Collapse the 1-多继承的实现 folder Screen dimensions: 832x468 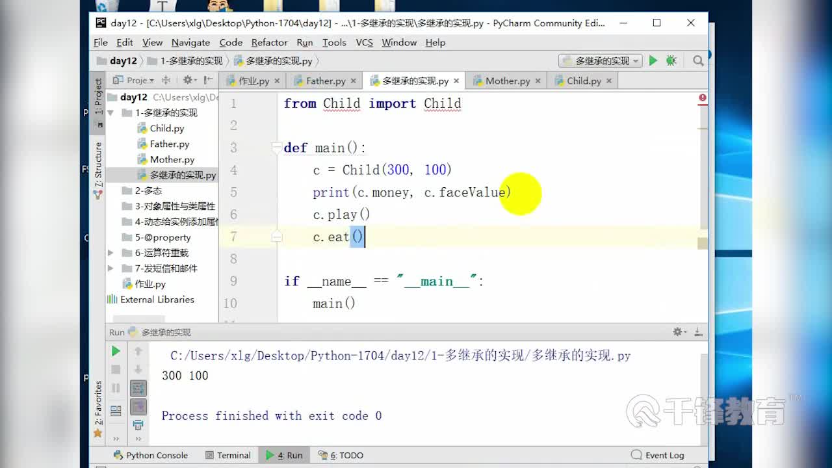pos(111,112)
